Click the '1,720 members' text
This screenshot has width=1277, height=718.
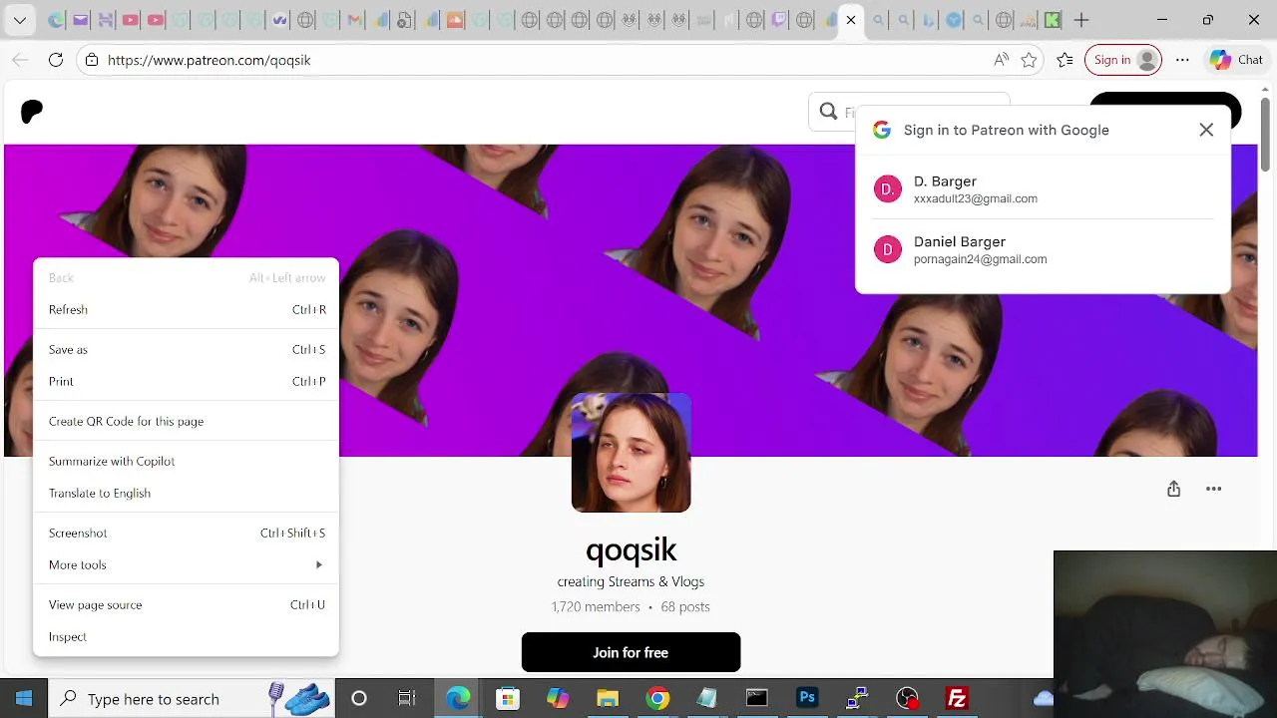pos(596,606)
